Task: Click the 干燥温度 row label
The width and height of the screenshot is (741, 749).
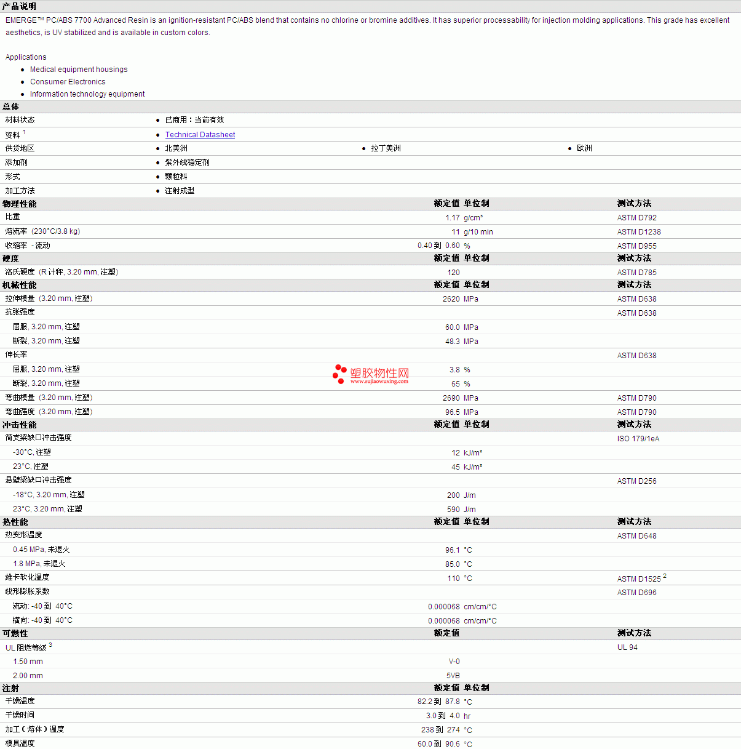Action: tap(20, 701)
